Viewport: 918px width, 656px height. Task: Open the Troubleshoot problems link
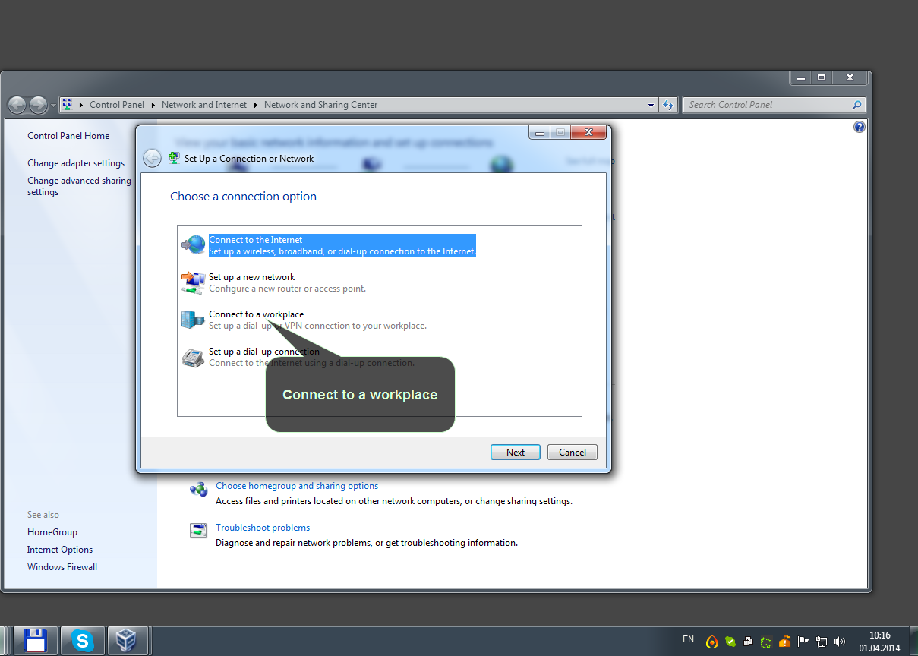[x=263, y=528]
